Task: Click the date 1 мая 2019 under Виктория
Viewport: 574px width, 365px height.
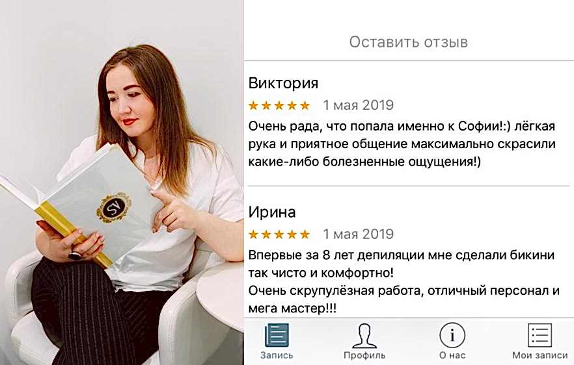Action: point(358,105)
